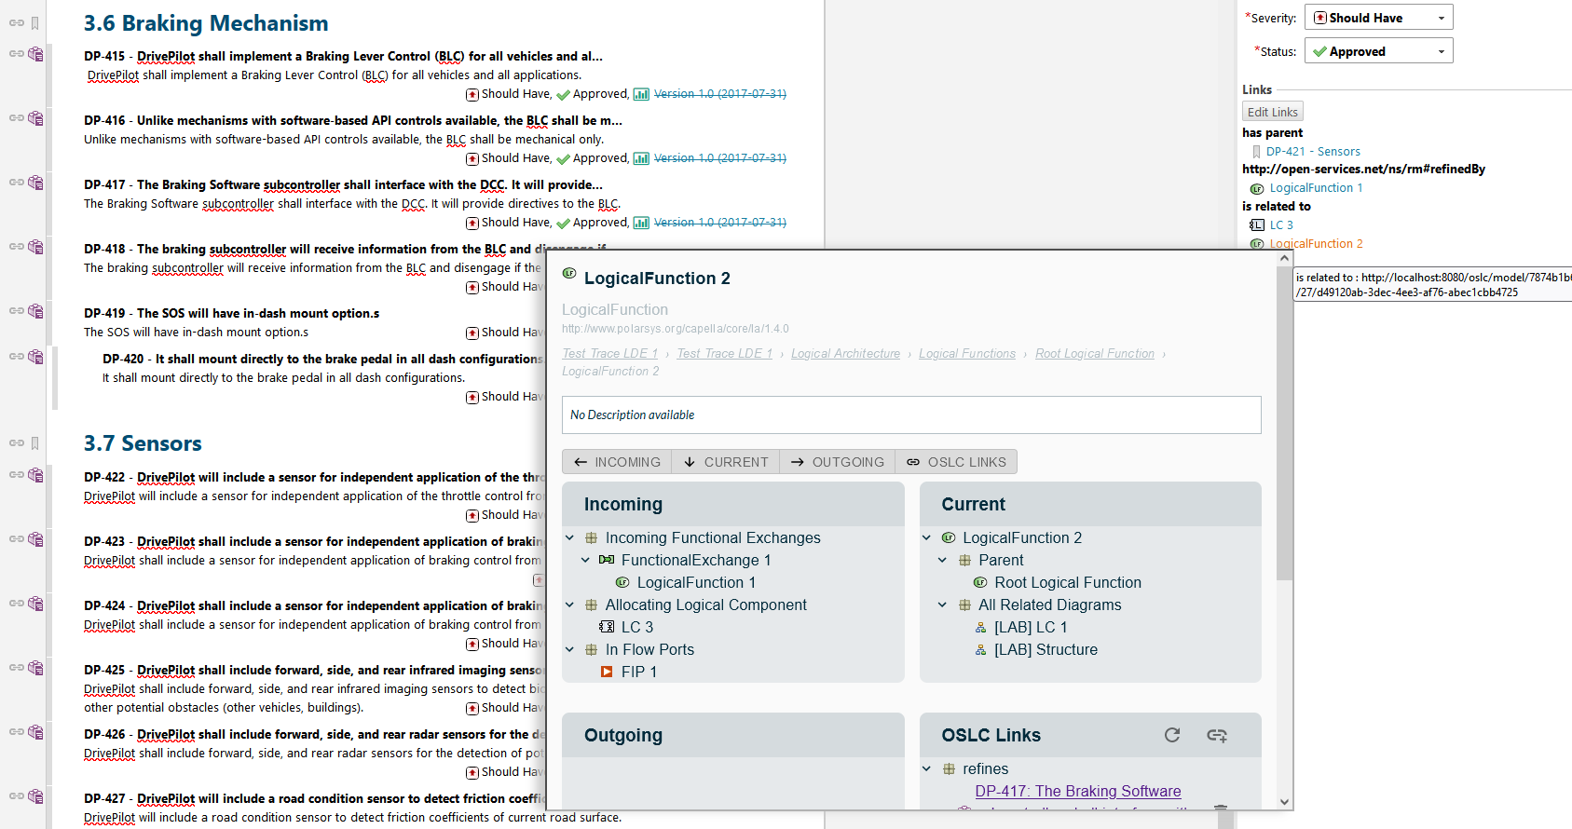The height and width of the screenshot is (829, 1572).
Task: Click the artifact icon beside DP-419
Action: click(35, 311)
